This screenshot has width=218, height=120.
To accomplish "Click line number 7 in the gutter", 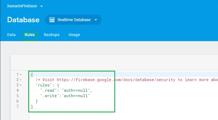I will click(x=18, y=106).
